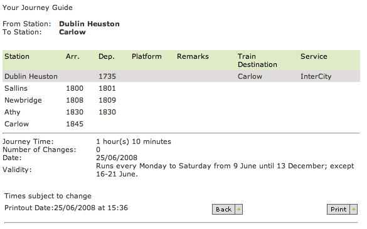
Task: Click the arrow icon beside Print
Action: (x=353, y=209)
